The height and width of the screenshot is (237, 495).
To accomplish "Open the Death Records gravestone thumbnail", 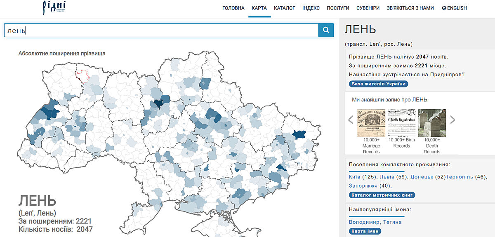I will click(x=432, y=123).
